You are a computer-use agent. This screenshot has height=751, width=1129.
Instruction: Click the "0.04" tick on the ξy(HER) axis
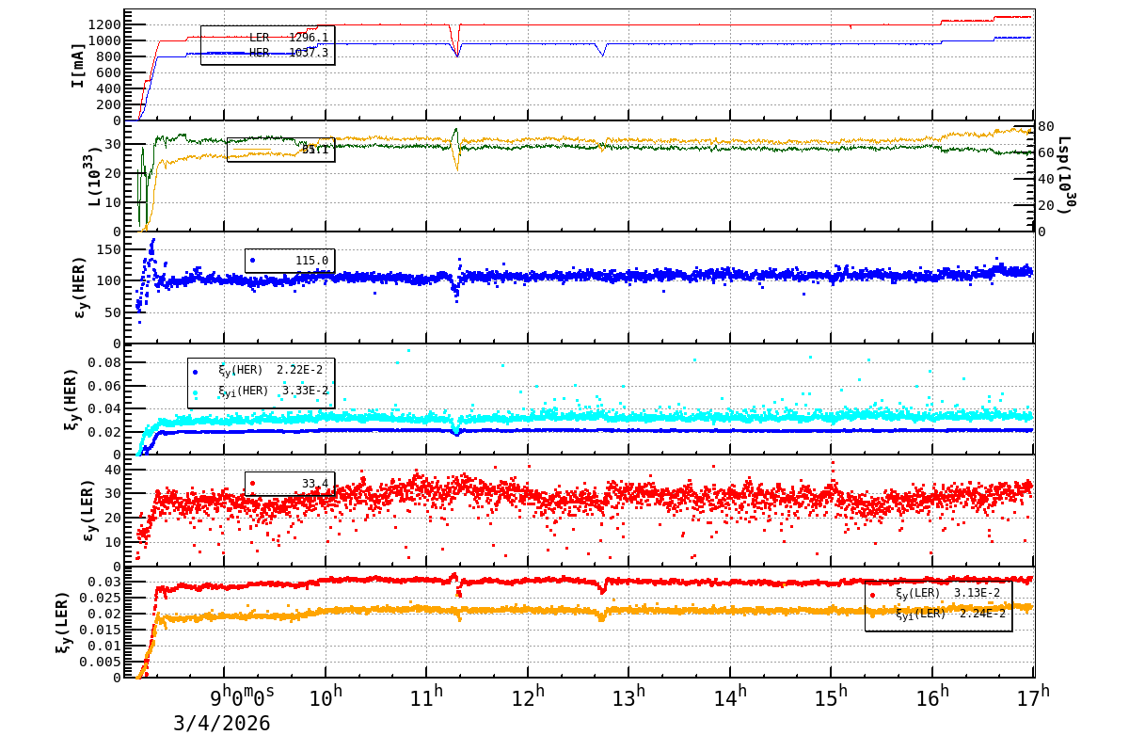point(106,408)
